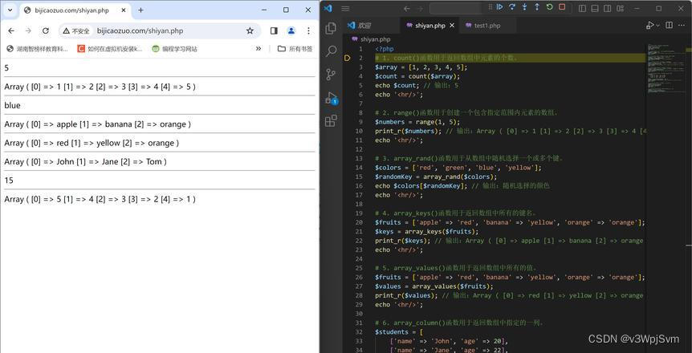Split the VS Code editor right
The height and width of the screenshot is (353, 692).
(x=669, y=26)
